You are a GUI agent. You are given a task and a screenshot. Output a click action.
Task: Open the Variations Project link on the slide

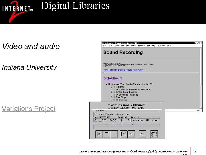[x=29, y=109]
